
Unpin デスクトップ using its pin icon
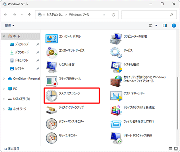[x=38, y=44]
